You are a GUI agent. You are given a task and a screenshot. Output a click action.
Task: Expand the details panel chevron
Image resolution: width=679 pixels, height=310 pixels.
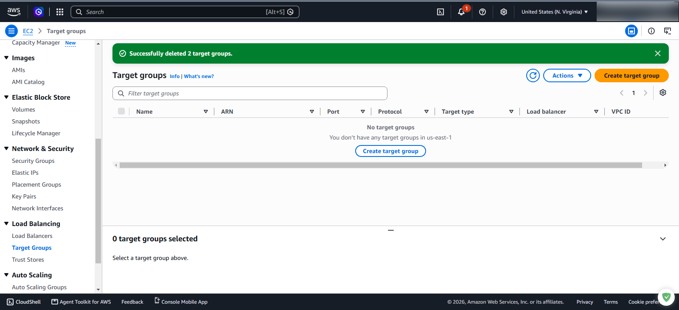[663, 239]
